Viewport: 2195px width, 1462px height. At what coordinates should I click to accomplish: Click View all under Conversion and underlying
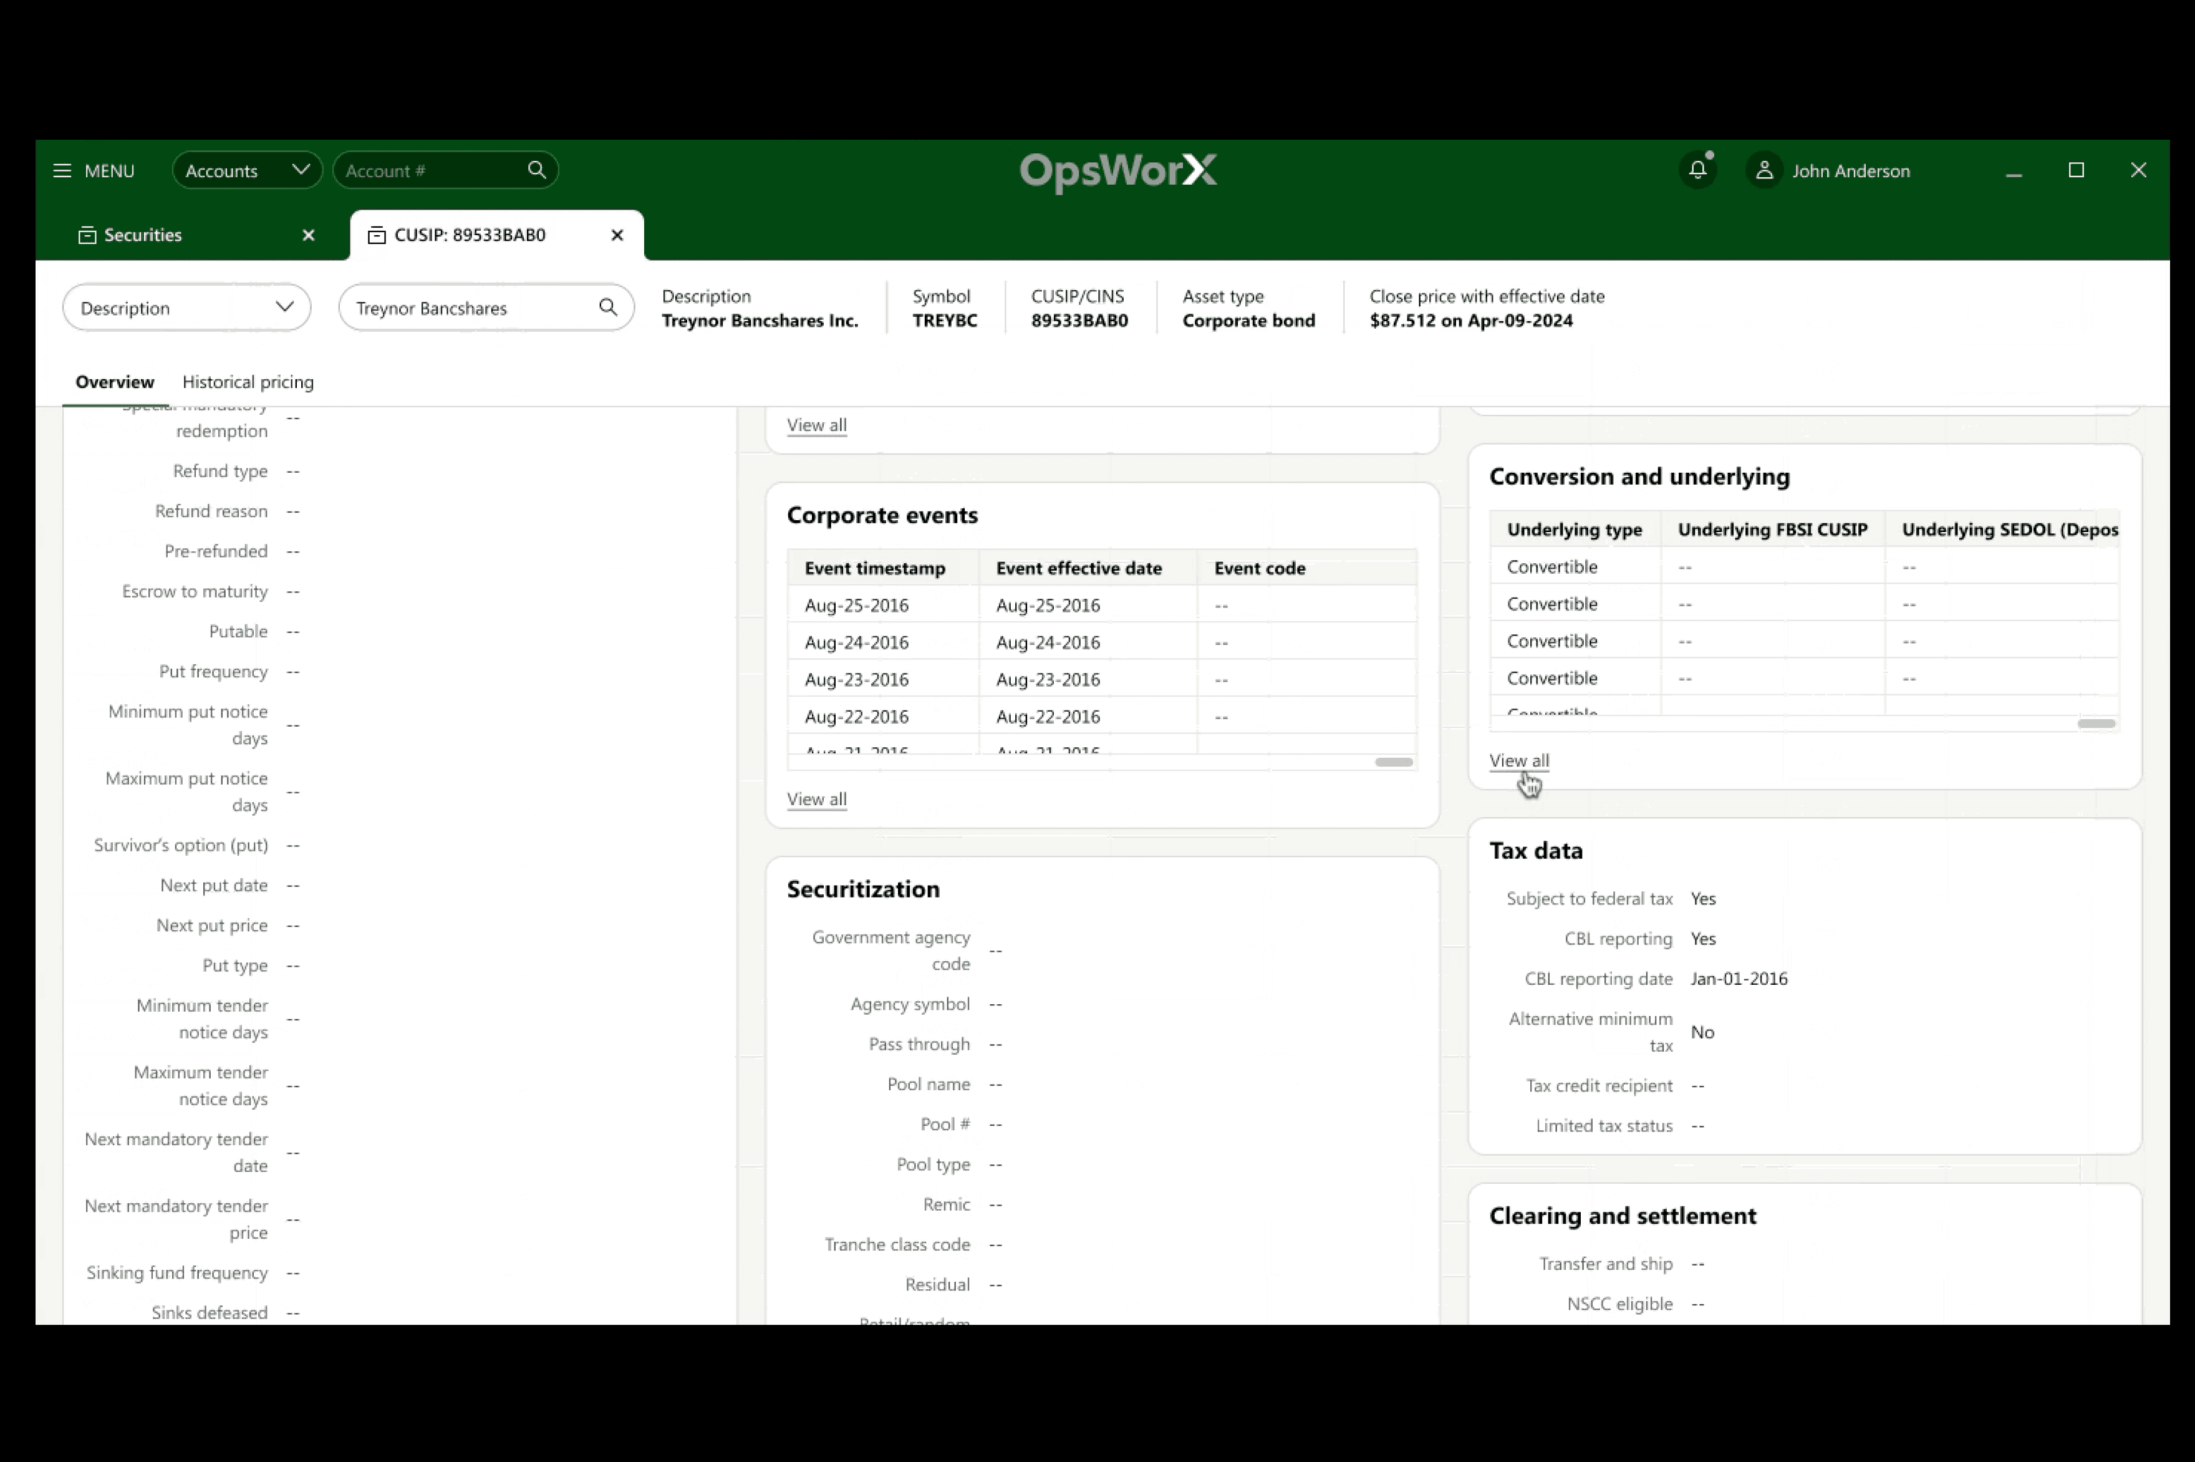click(x=1518, y=761)
